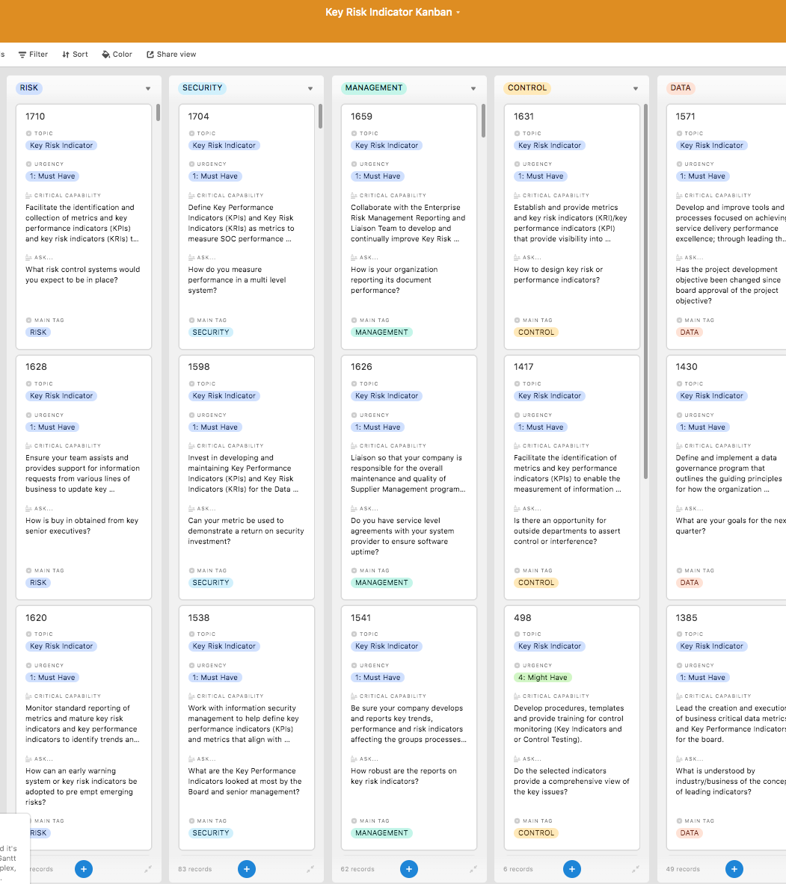Open the CONTROL column dropdown menu
Image resolution: width=786 pixels, height=884 pixels.
coord(636,88)
